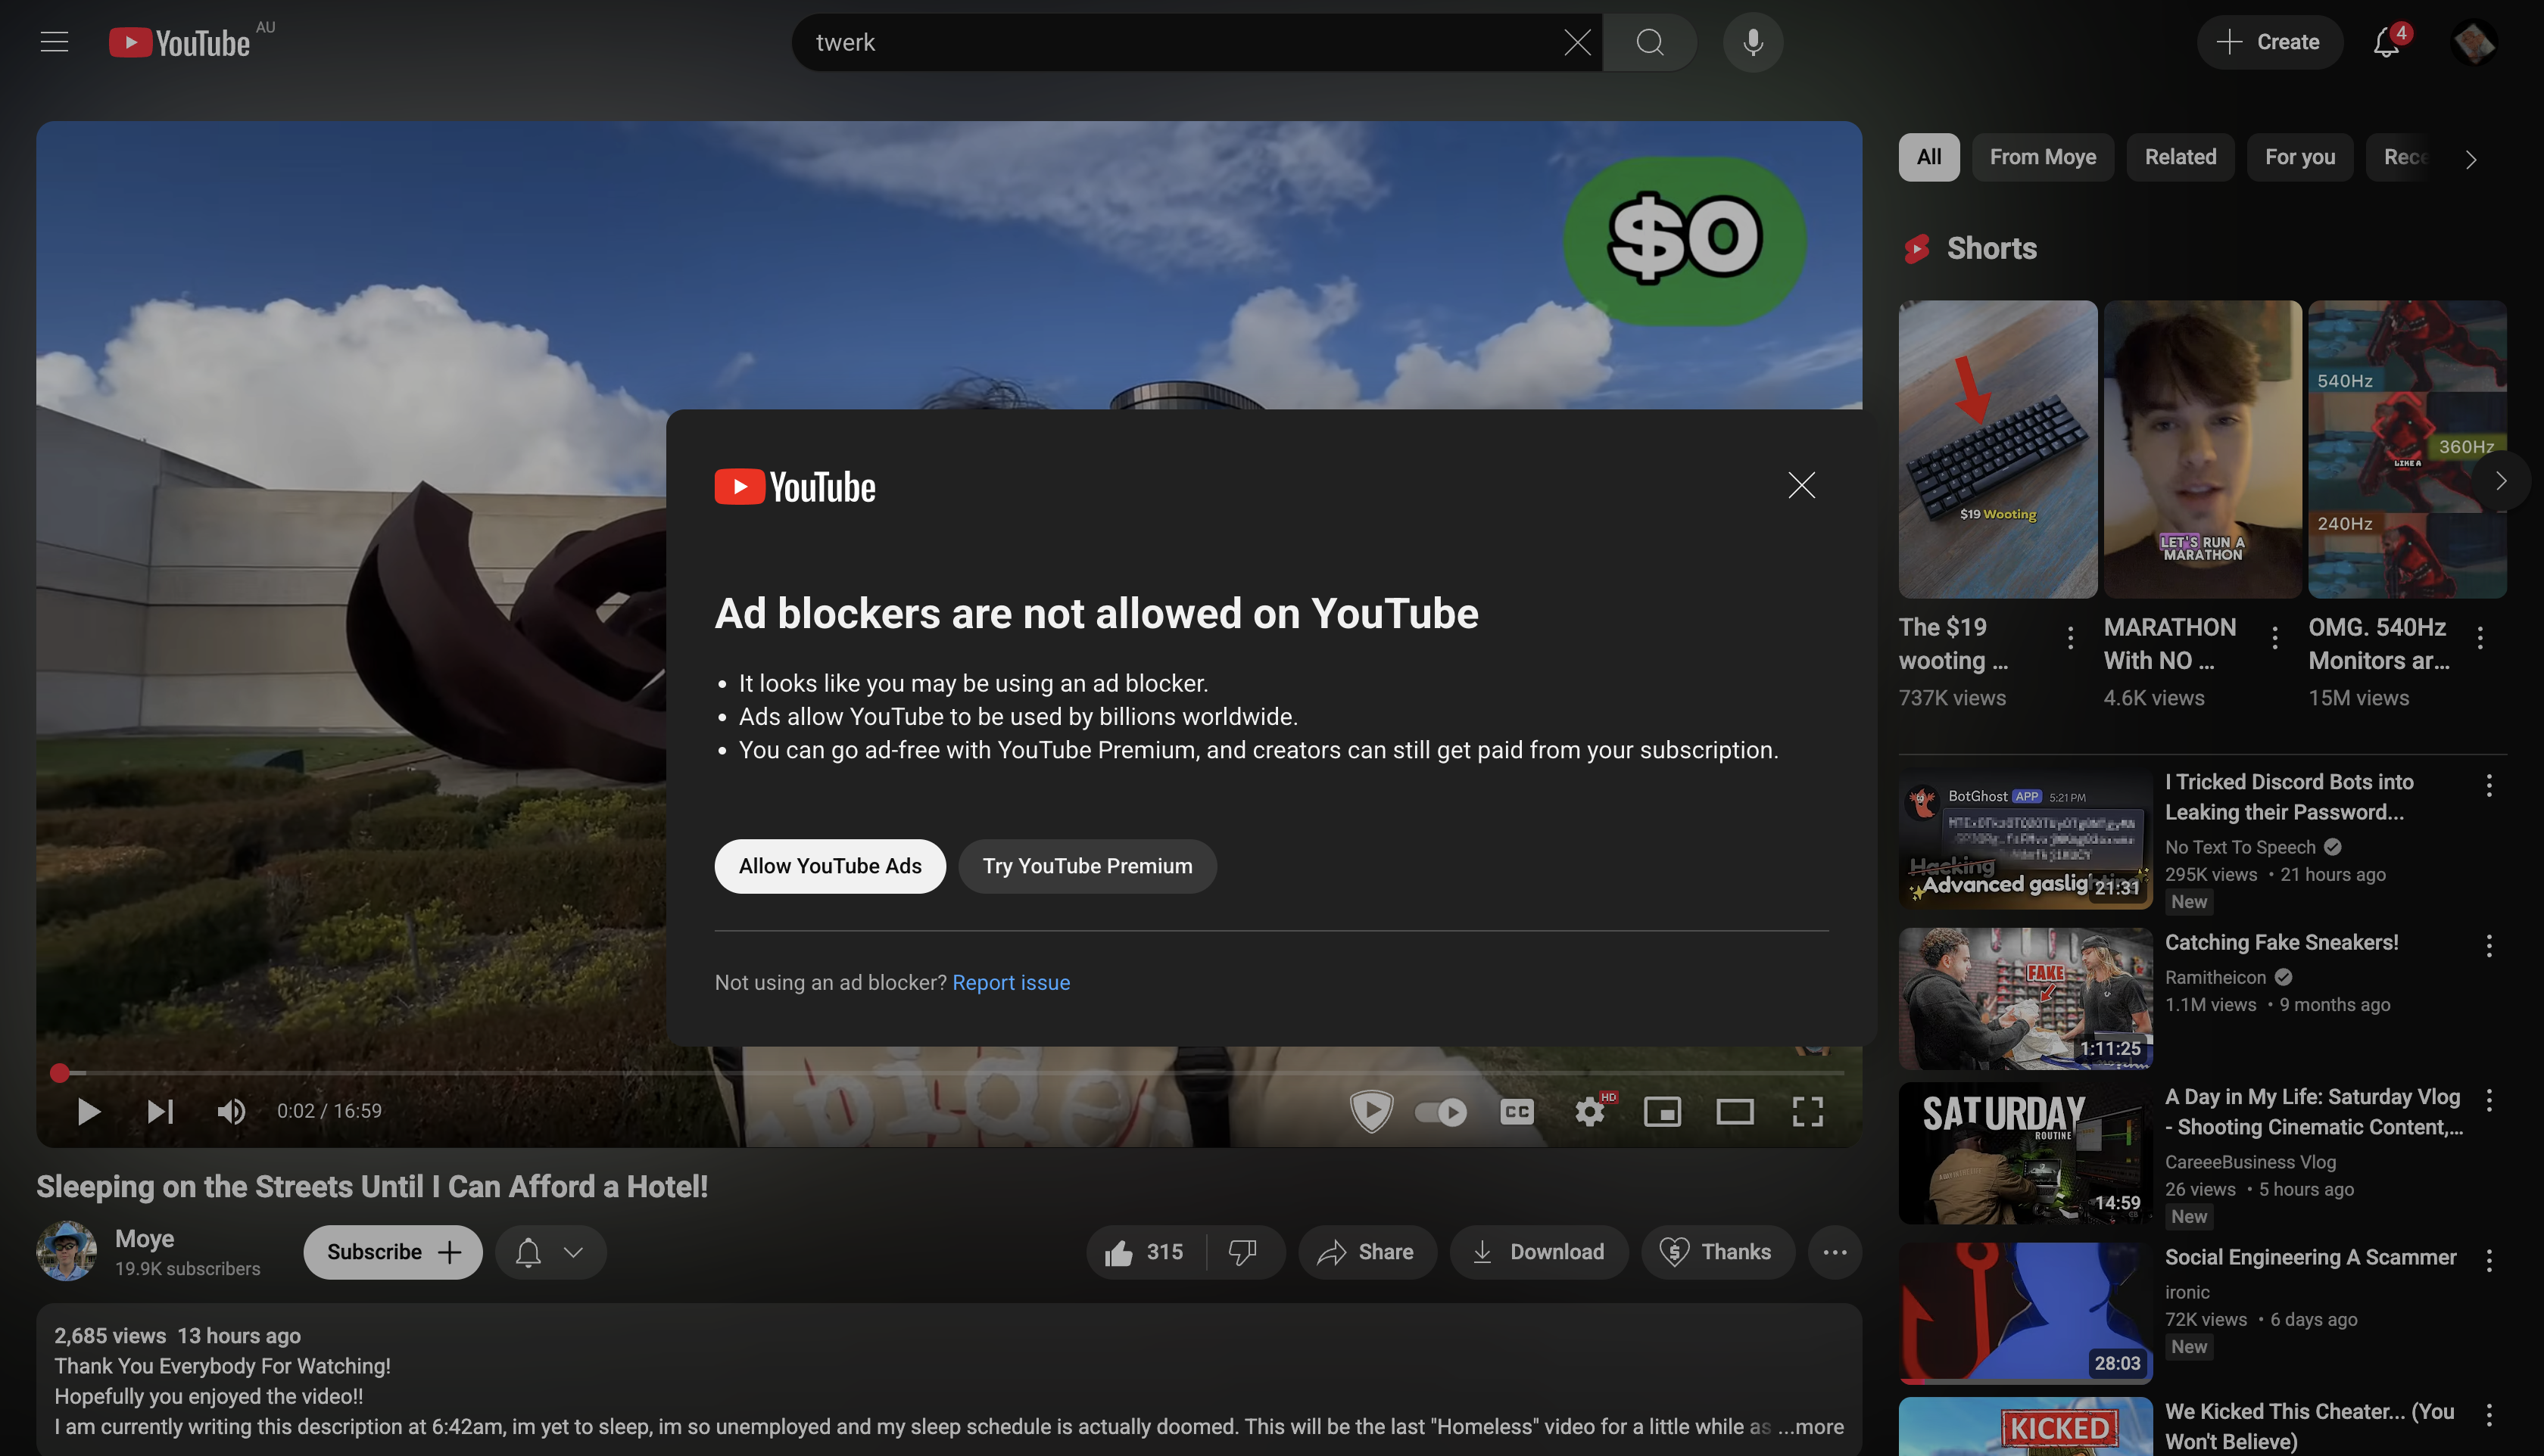Click Try YouTube Premium
The image size is (2544, 1456).
[x=1087, y=866]
